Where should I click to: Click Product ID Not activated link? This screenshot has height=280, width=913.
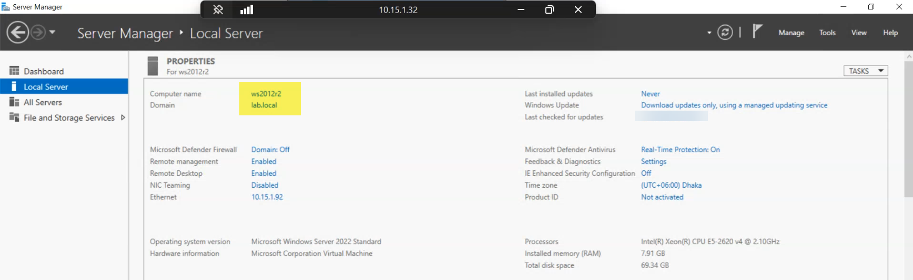point(662,197)
